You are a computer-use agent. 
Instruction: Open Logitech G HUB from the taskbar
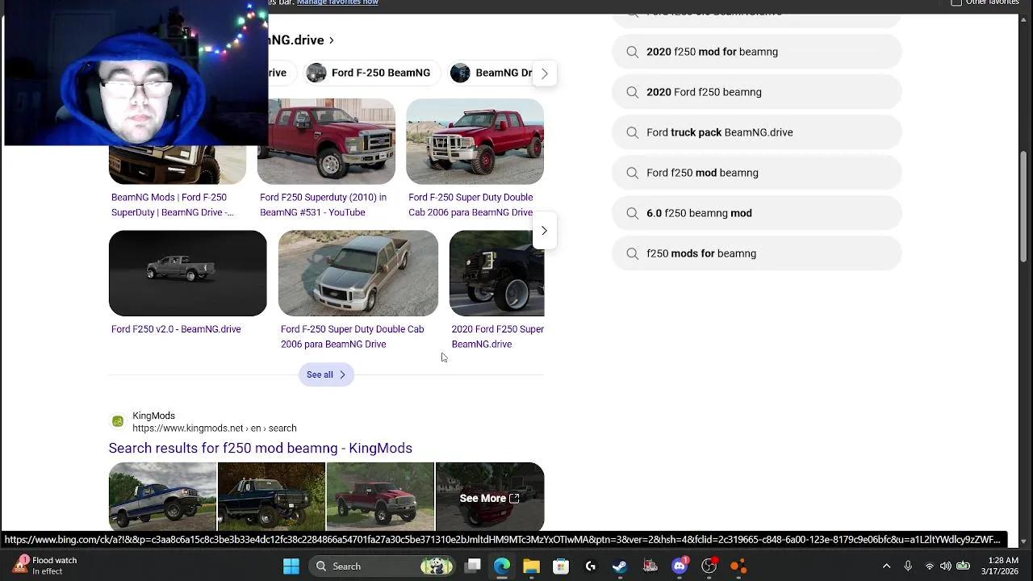[590, 566]
